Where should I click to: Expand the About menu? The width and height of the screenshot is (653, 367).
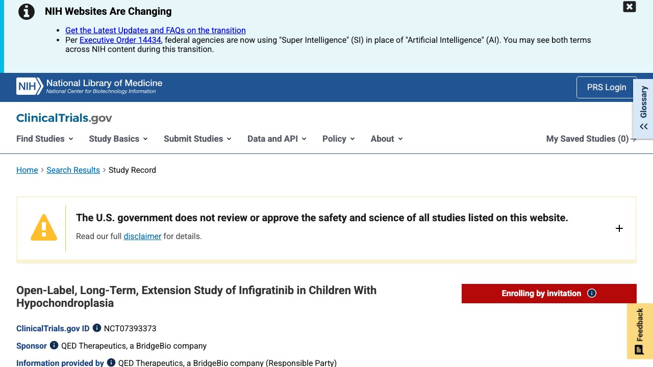387,139
